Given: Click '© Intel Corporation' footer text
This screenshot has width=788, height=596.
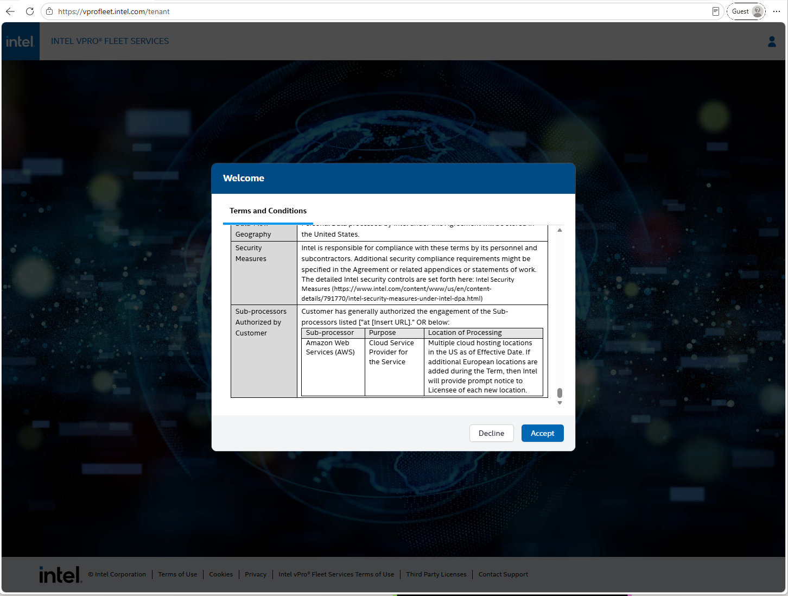Looking at the screenshot, I should pyautogui.click(x=117, y=574).
